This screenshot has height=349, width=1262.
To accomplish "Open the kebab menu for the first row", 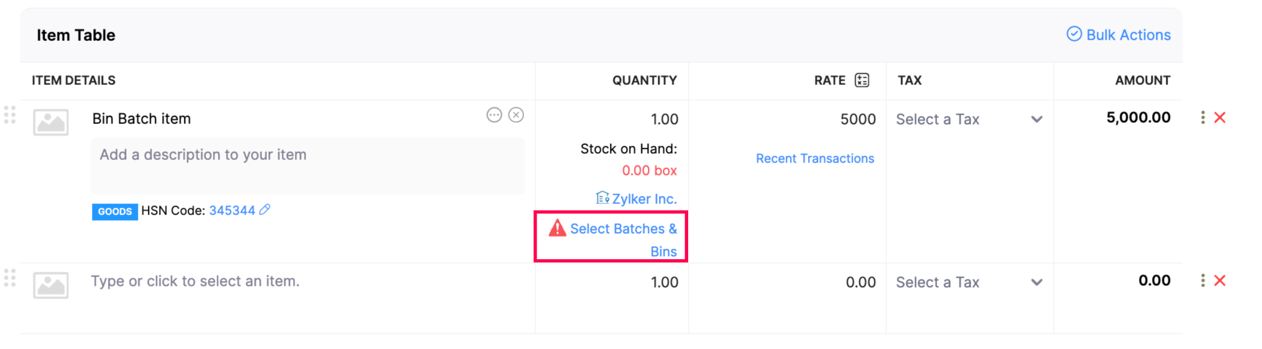I will (1203, 118).
